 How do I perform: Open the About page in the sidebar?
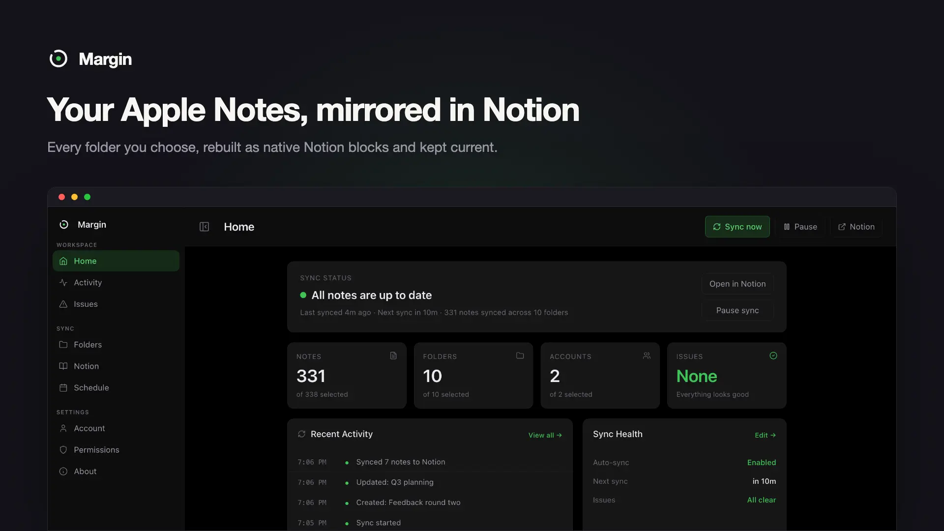[x=116, y=472]
